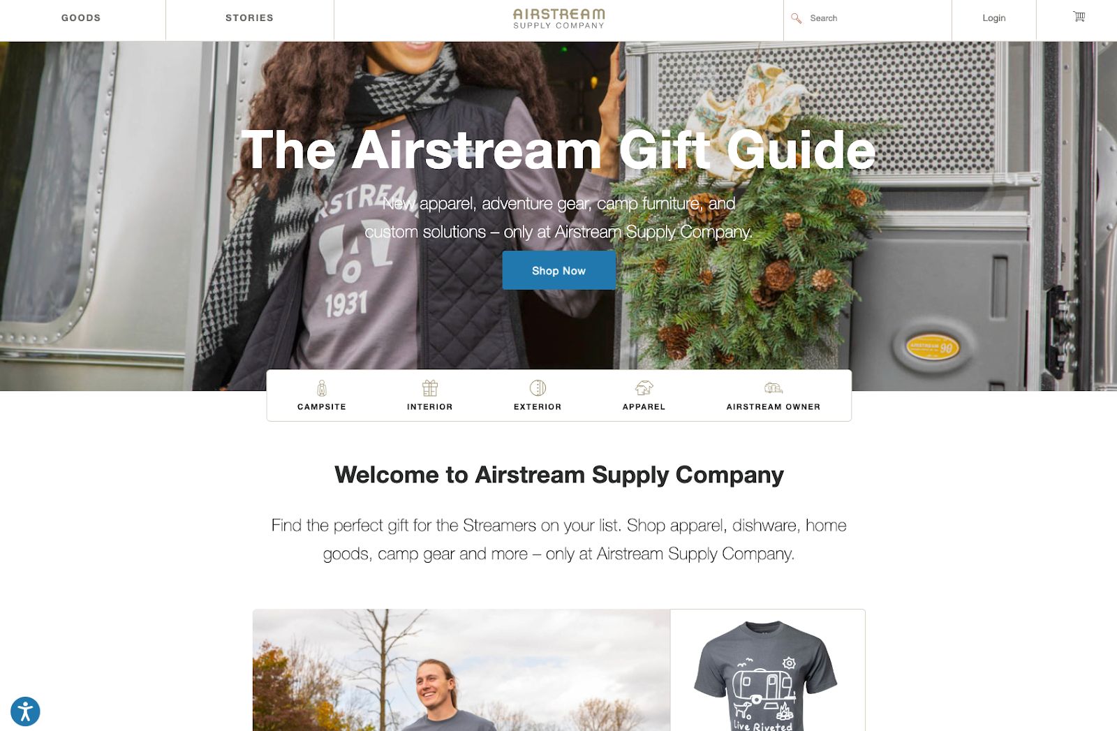Open the Goods menu
The image size is (1117, 731).
coord(81,18)
